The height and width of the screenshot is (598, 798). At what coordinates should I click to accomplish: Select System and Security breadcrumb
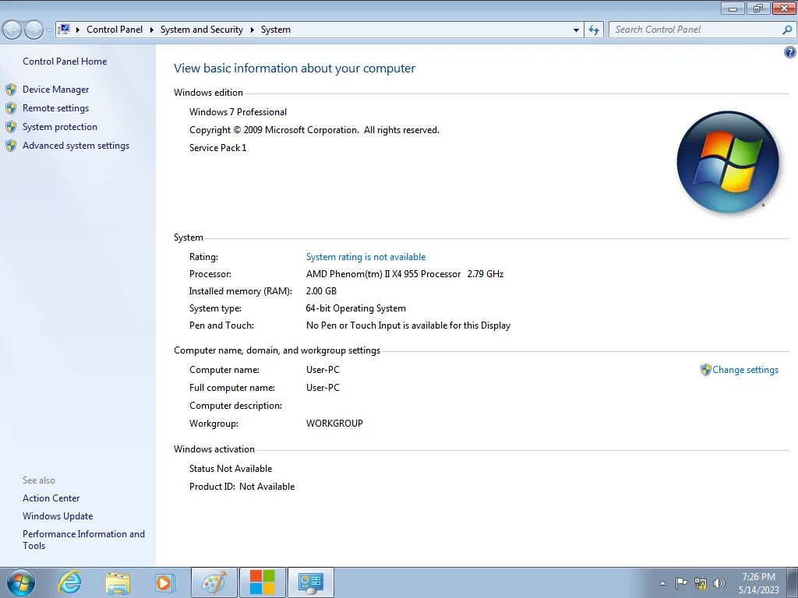[x=202, y=30]
